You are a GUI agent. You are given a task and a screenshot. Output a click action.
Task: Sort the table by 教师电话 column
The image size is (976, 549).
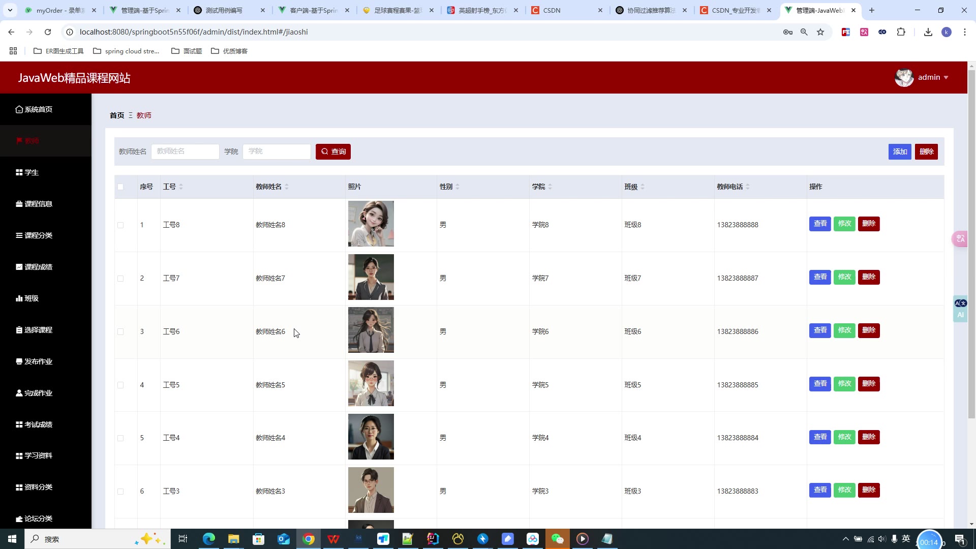point(747,187)
